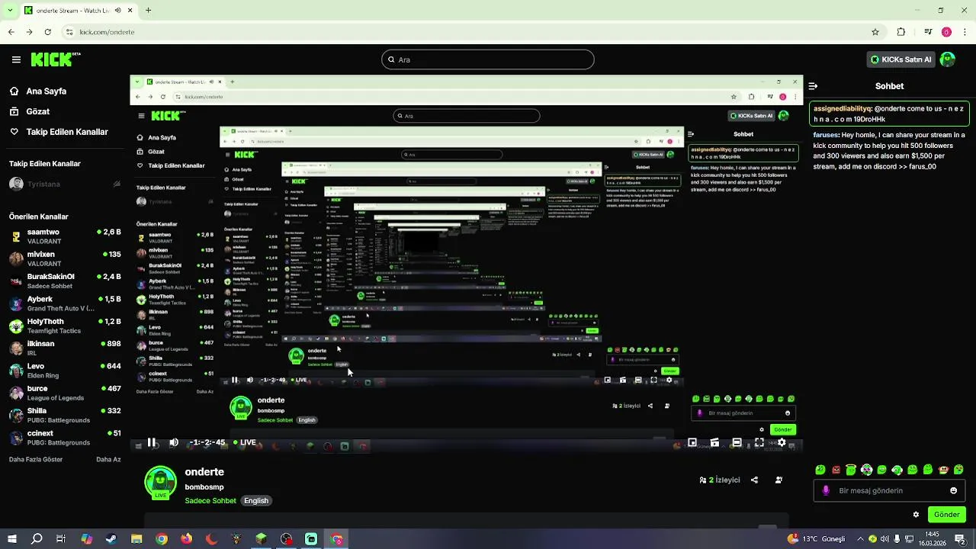The image size is (976, 549).
Task: Click the Sadece Sohbet category link
Action: pyautogui.click(x=210, y=501)
